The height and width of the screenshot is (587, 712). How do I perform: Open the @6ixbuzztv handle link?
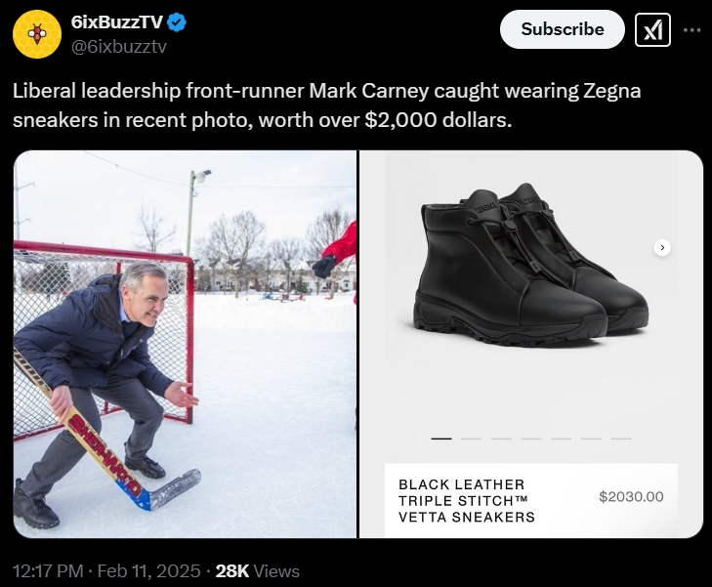(x=119, y=46)
